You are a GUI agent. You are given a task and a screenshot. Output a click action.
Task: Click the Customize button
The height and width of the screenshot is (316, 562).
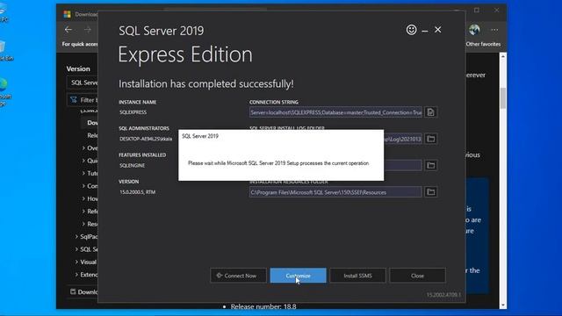point(298,276)
